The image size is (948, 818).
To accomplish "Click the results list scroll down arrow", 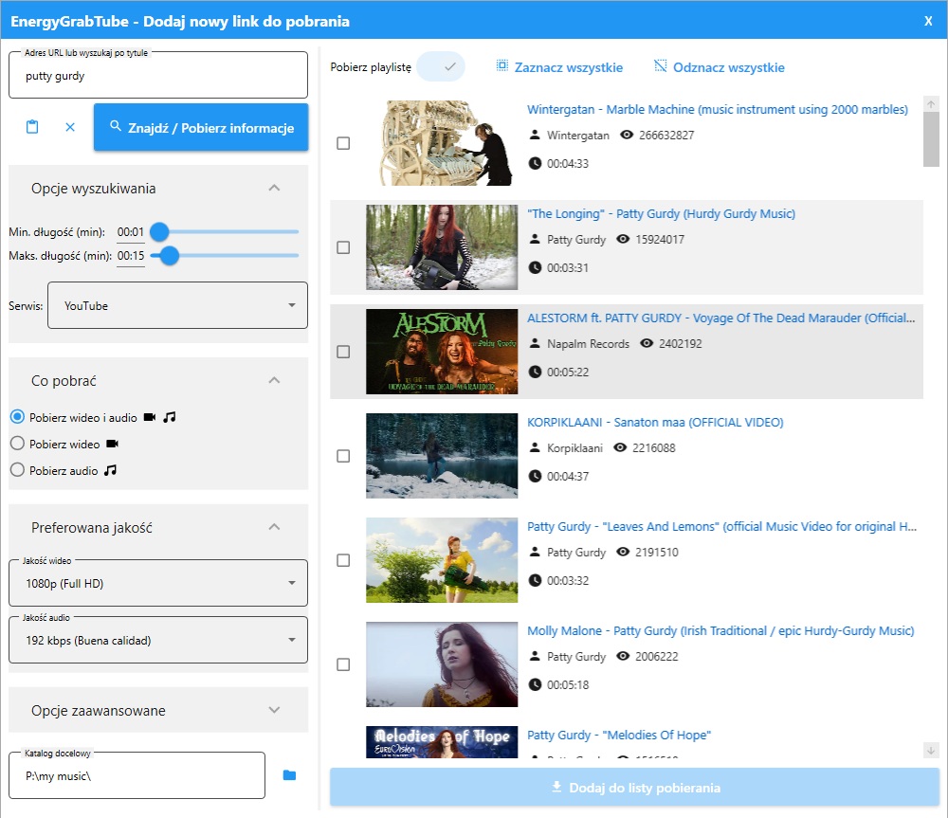I will point(931,751).
